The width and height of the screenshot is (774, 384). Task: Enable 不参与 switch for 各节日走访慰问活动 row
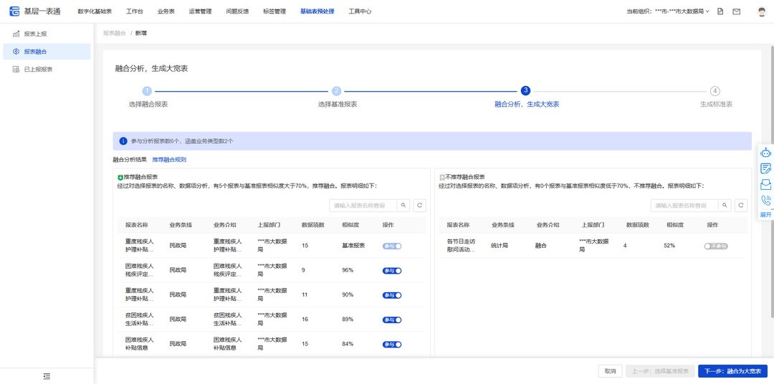[716, 246]
